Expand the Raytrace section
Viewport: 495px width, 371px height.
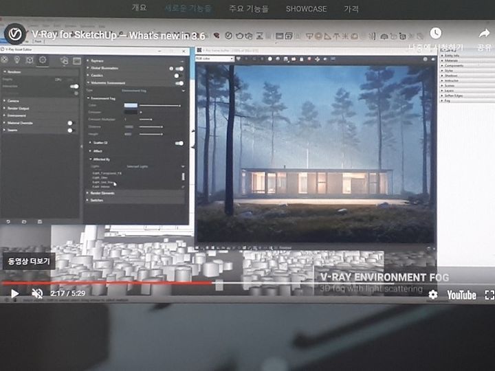[x=135, y=60]
